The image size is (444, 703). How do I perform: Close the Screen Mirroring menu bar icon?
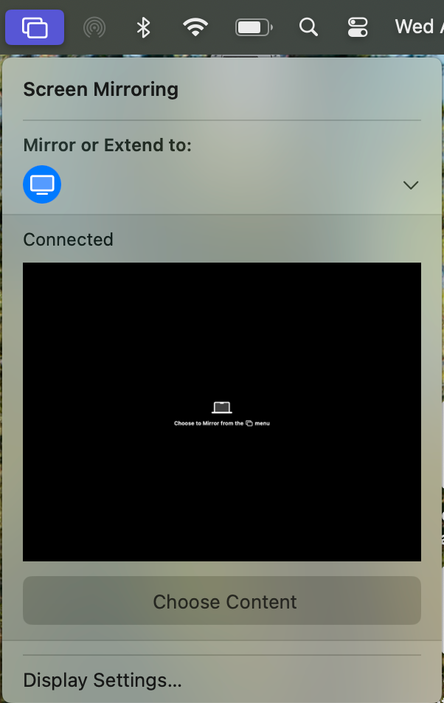point(35,27)
